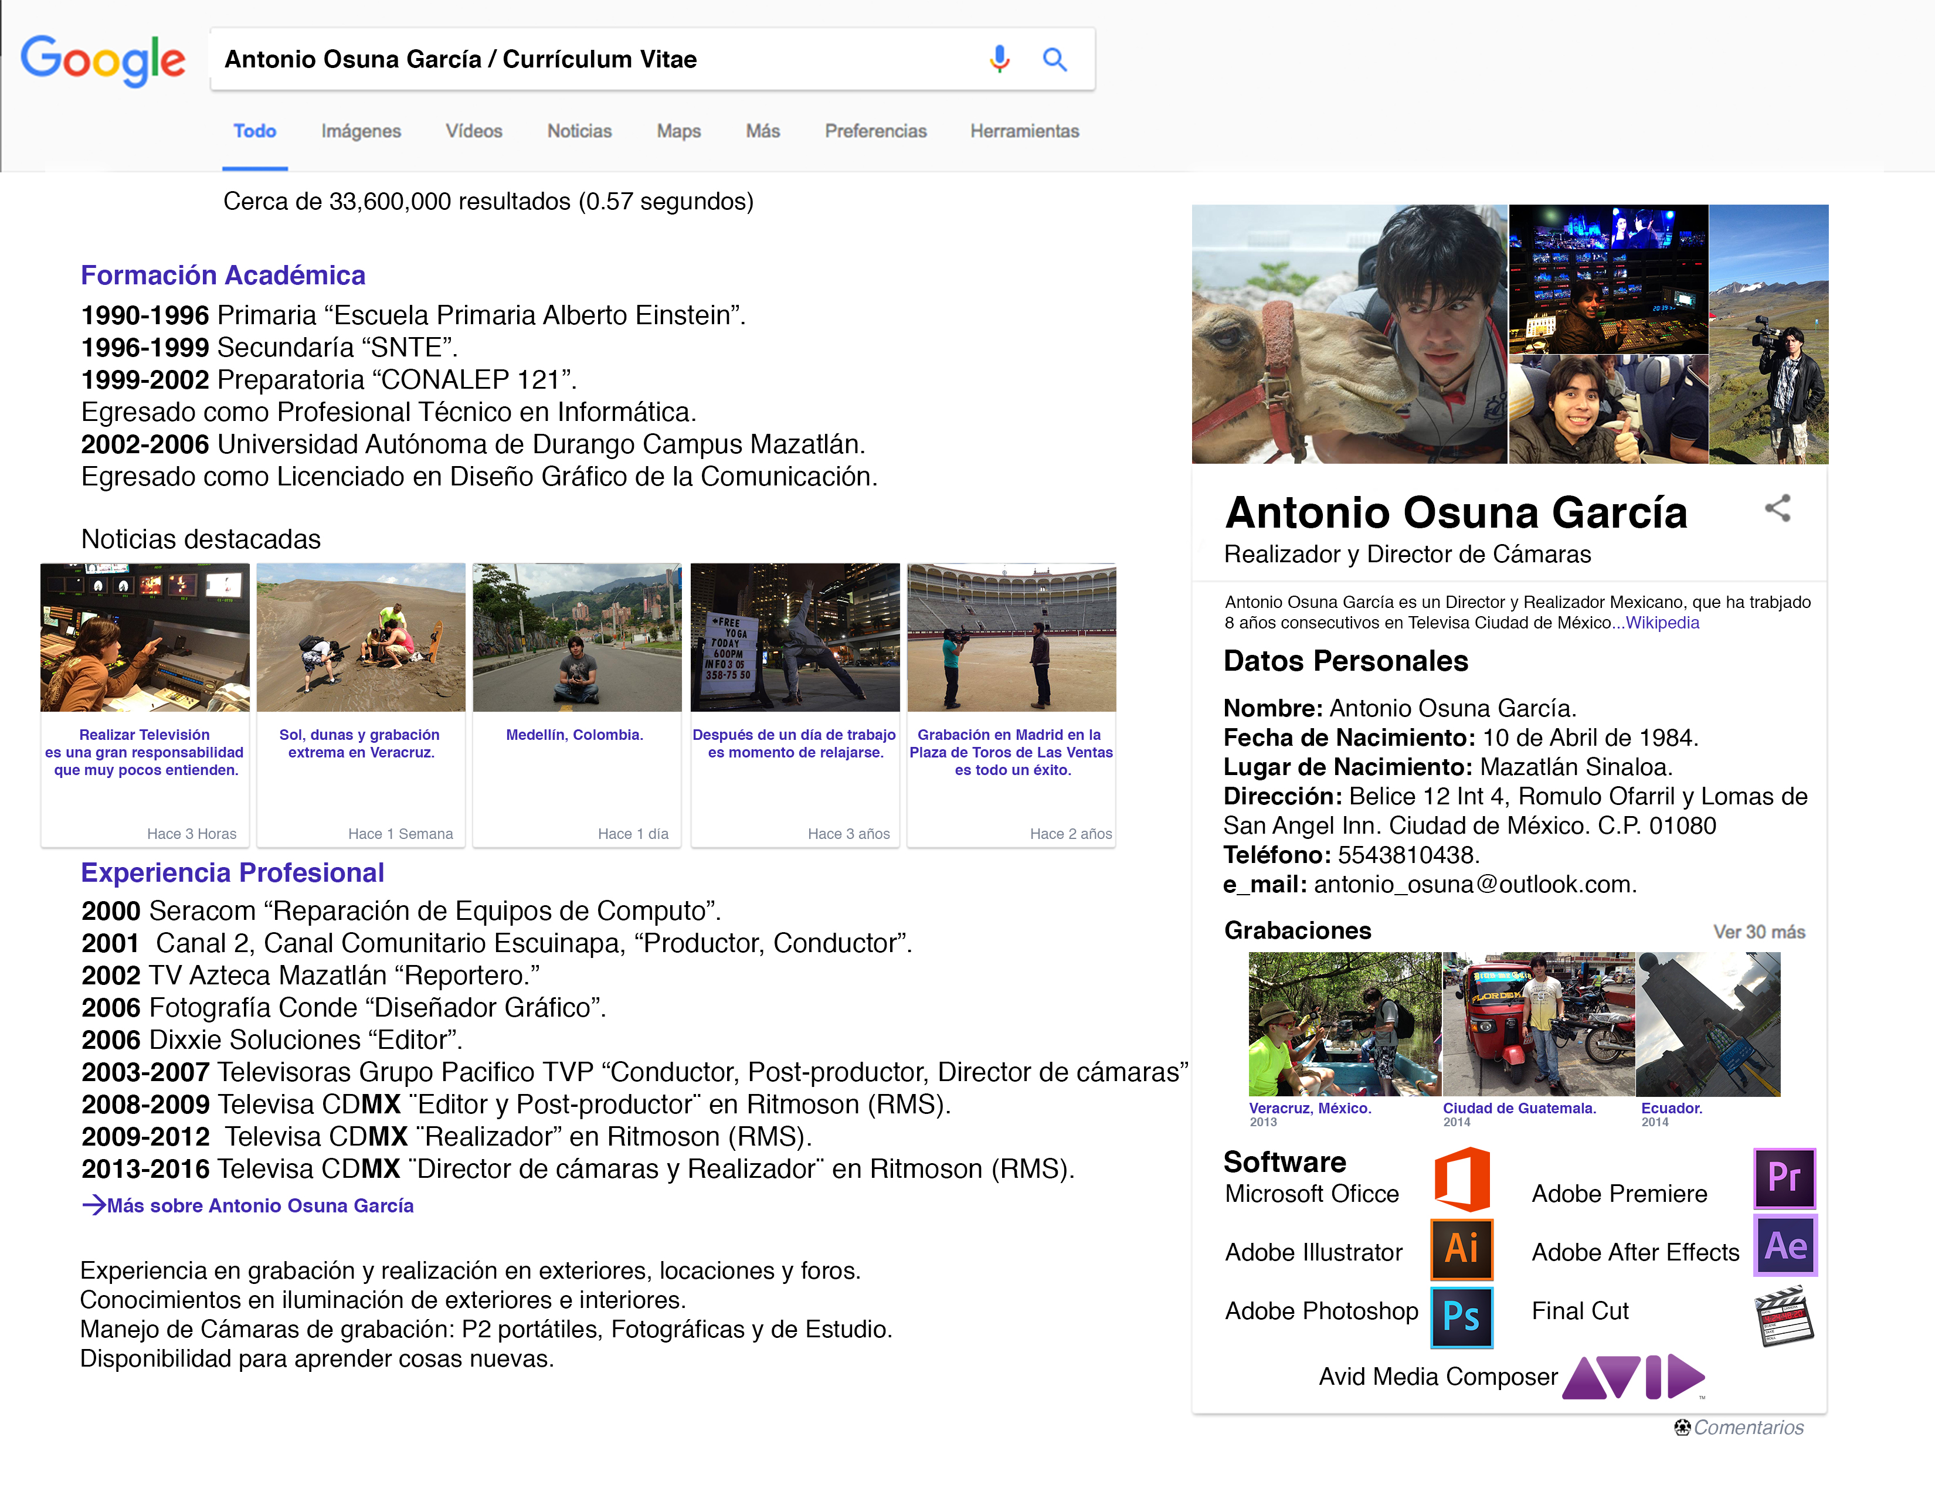Click the Medellín, Colombia headline
The image size is (1935, 1495).
[x=574, y=734]
